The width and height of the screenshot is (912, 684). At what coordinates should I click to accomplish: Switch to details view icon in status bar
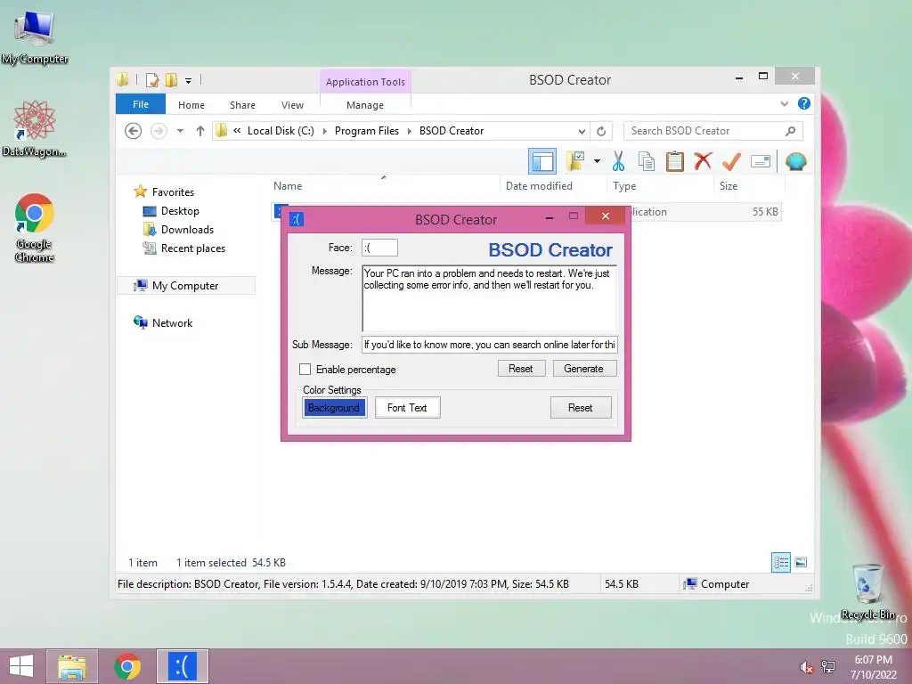[x=780, y=562]
